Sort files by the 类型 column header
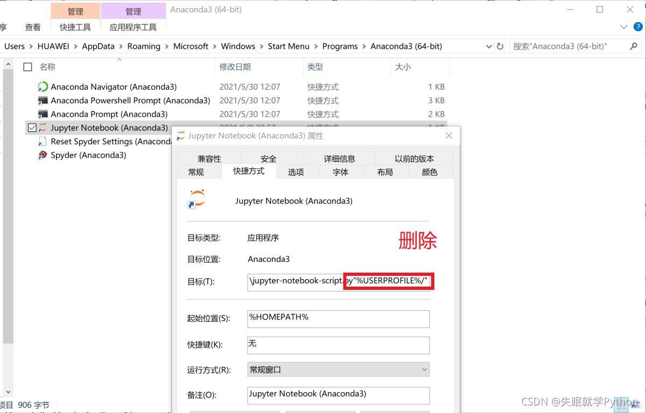The width and height of the screenshot is (646, 413). coord(315,67)
